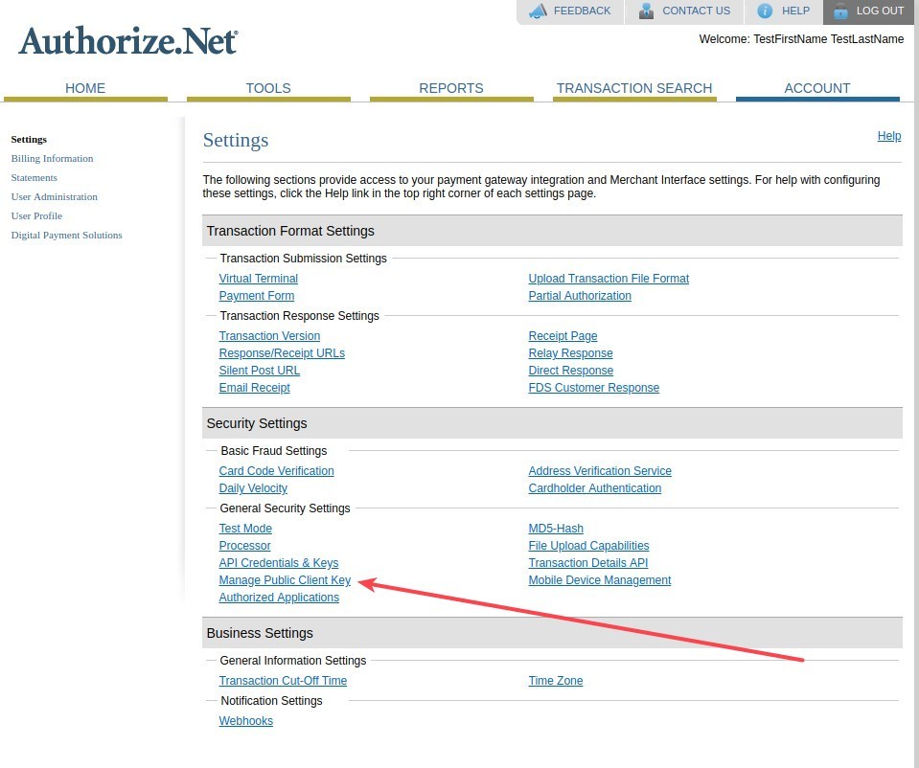Open the Silent Post URL link
919x768 pixels.
(x=259, y=371)
